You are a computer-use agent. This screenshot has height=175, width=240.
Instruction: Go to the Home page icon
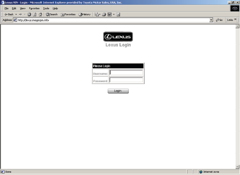click(40, 14)
